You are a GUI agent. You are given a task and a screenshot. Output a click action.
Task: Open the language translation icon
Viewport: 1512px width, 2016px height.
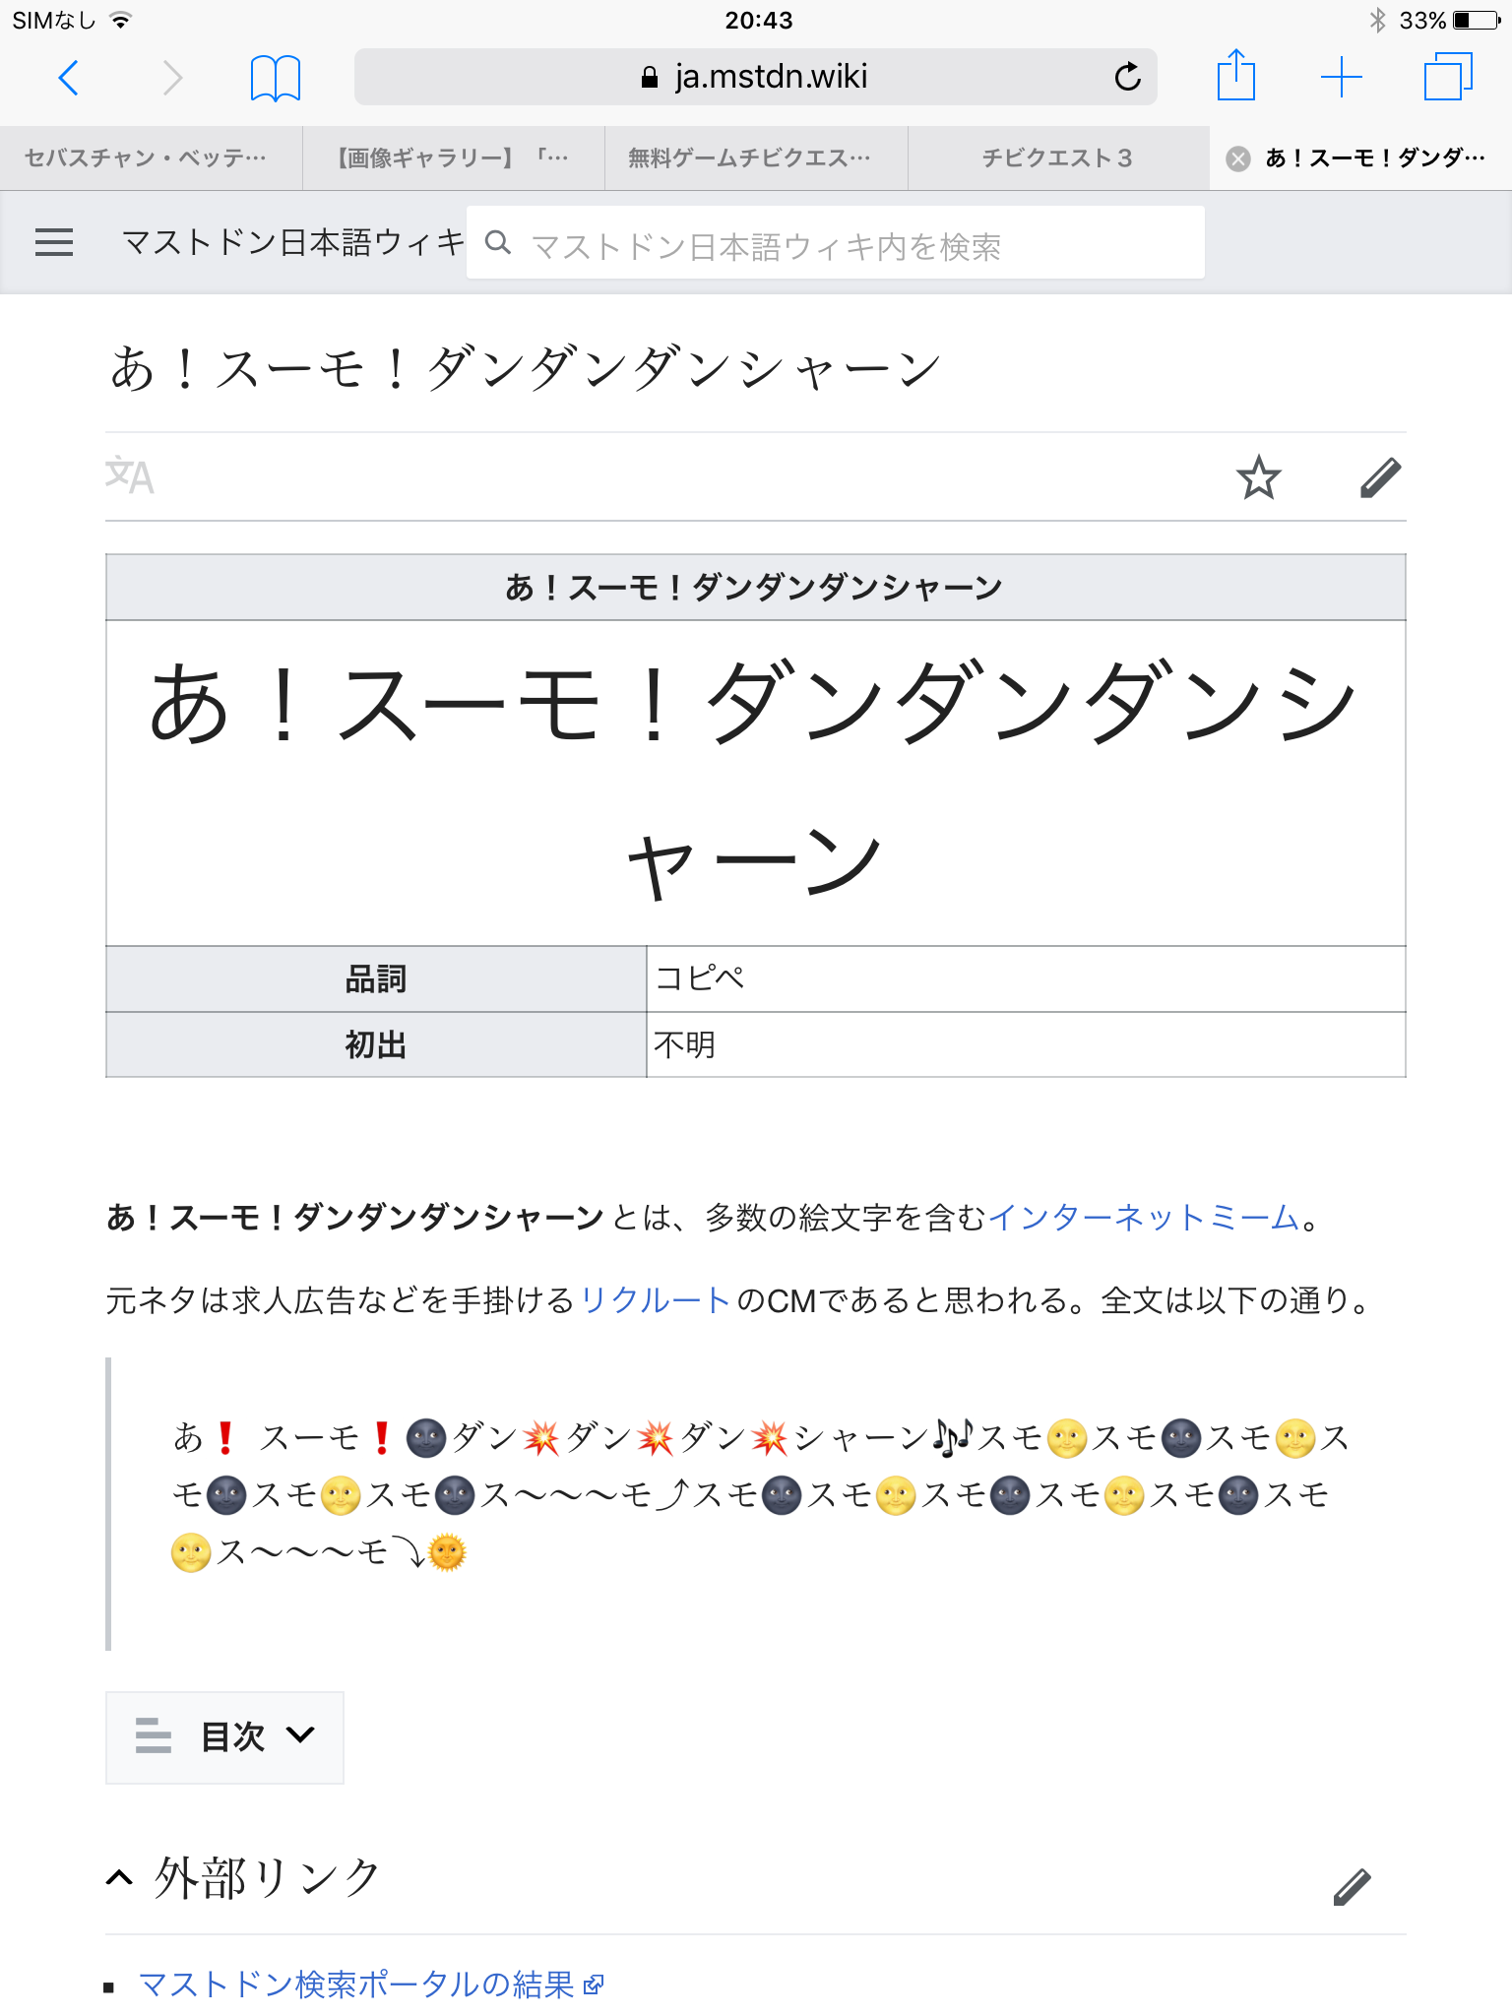tap(130, 476)
